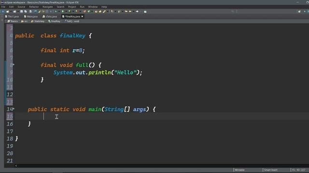Screen dimensions: 309x173
Task: Open the Run menu
Action: (x=82, y=7)
